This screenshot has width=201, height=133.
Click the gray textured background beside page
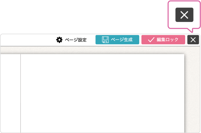pos(192,89)
